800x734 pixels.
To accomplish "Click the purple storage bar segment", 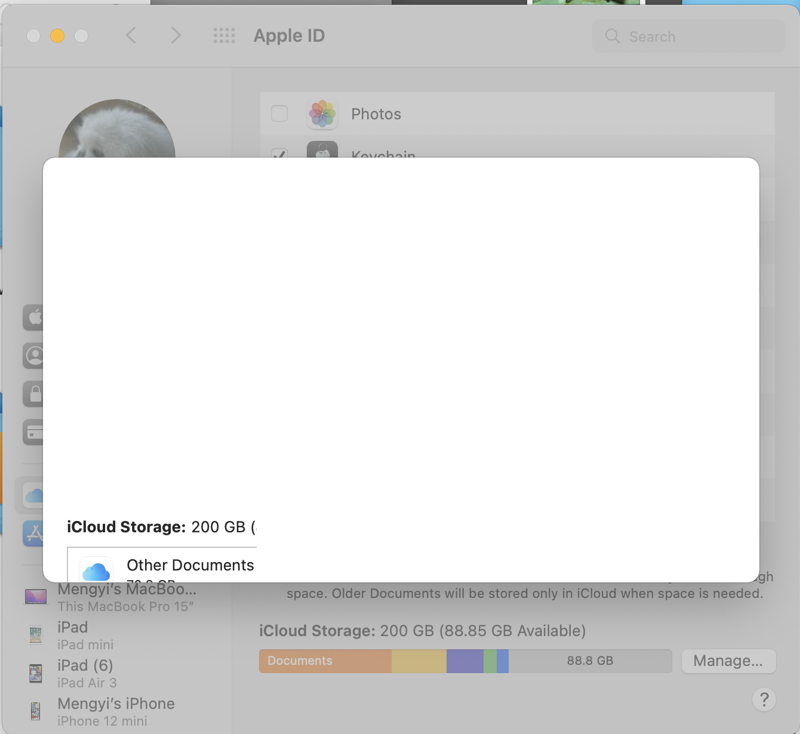I will coord(465,661).
